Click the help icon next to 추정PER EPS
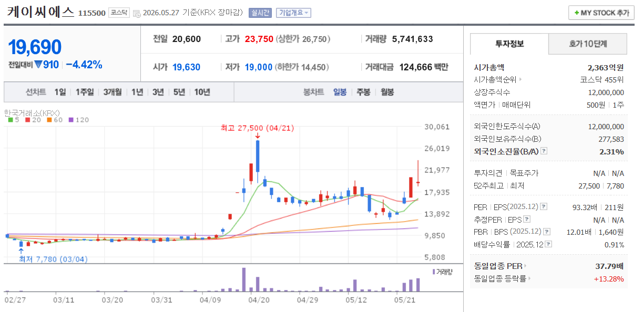The width and height of the screenshot is (643, 312). tap(527, 220)
